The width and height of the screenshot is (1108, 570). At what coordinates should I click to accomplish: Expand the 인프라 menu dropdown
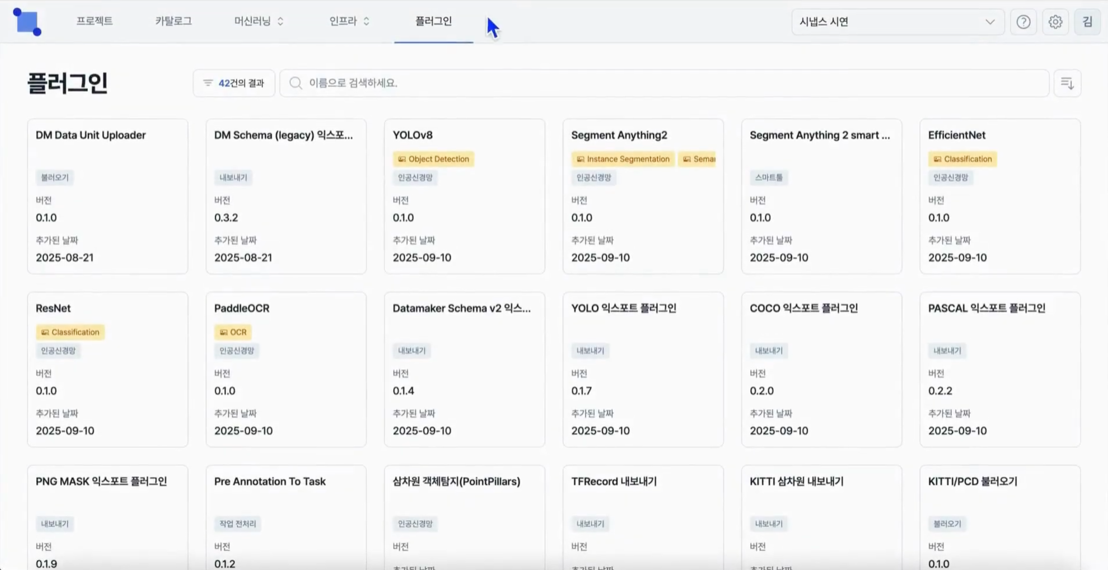[349, 21]
